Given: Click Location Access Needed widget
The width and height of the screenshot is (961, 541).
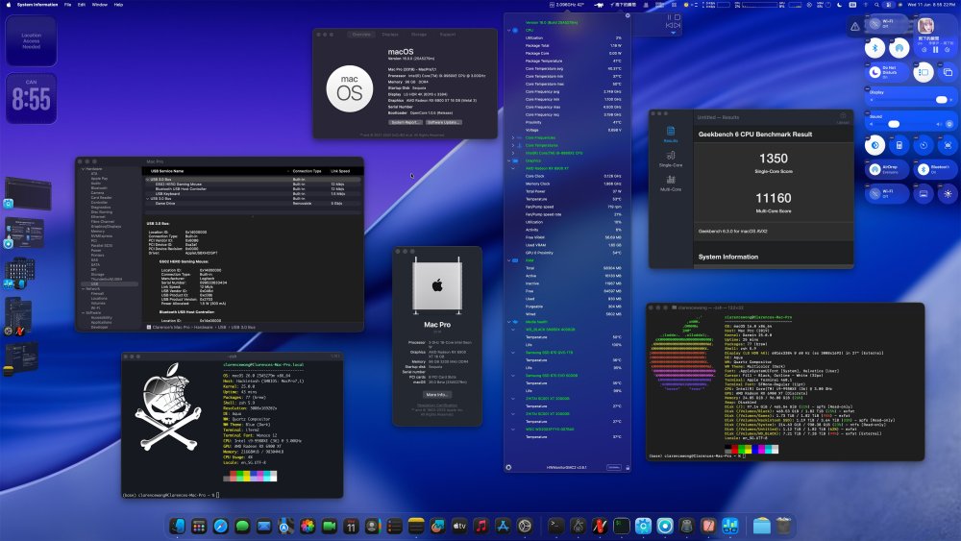Looking at the screenshot, I should [32, 41].
